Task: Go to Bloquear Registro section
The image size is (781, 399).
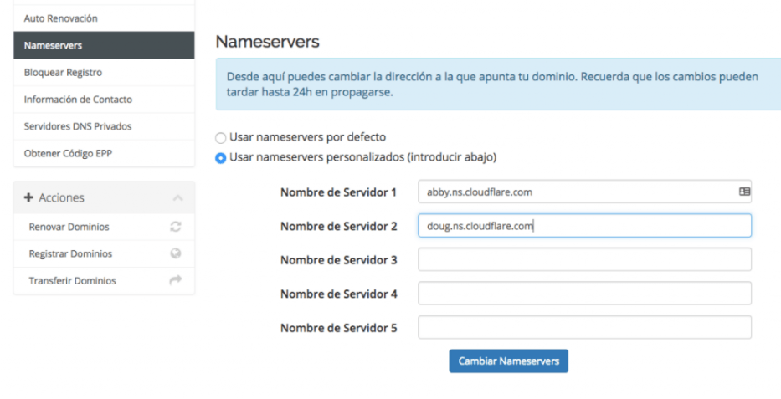Action: [104, 73]
